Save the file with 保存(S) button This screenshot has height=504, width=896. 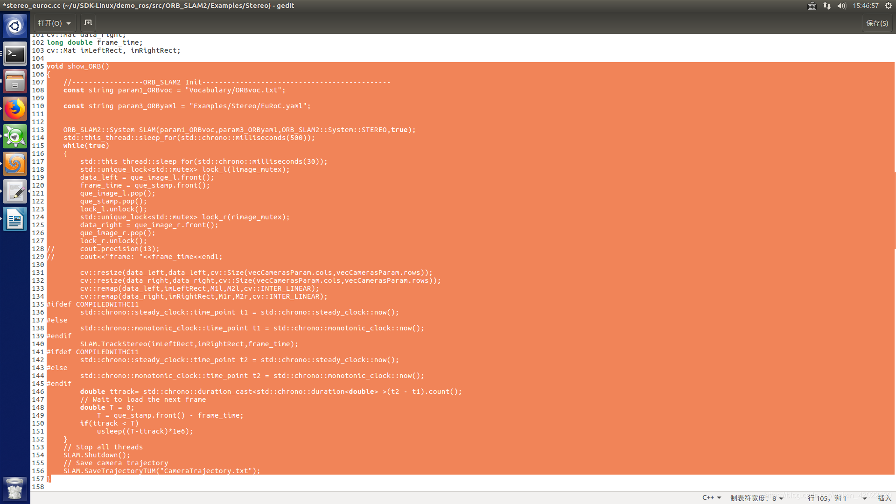click(x=877, y=23)
